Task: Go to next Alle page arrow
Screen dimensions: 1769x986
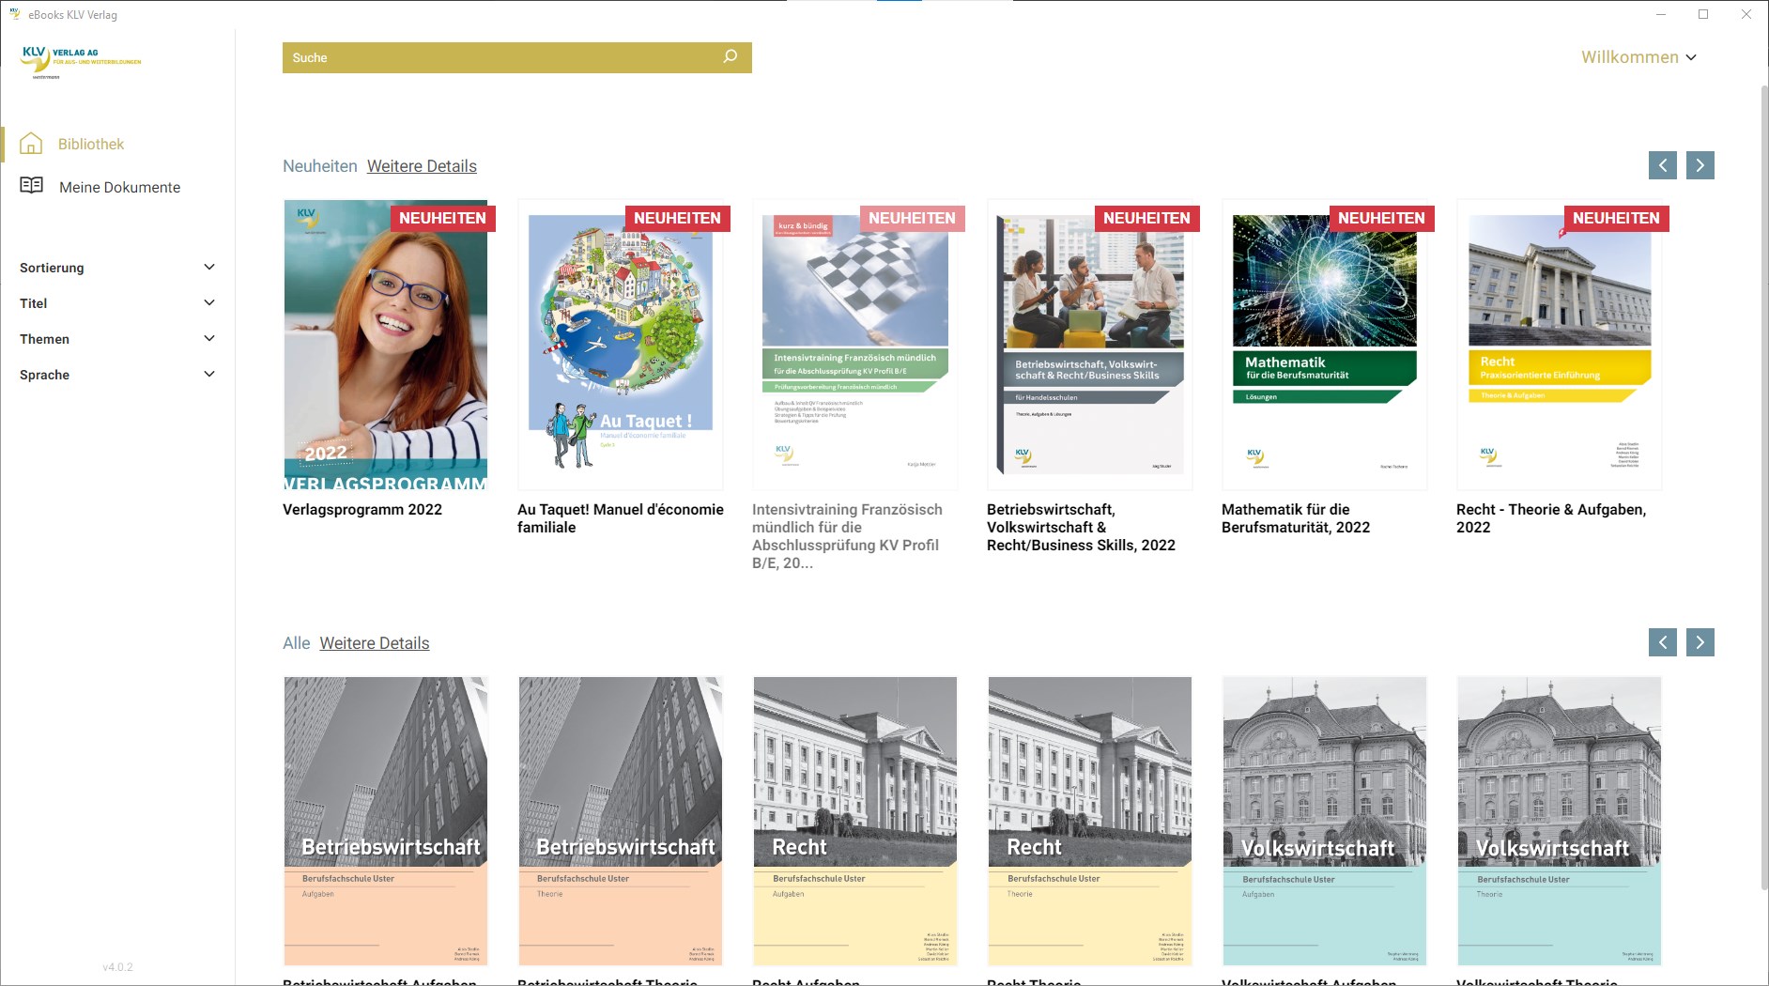Action: [x=1700, y=642]
